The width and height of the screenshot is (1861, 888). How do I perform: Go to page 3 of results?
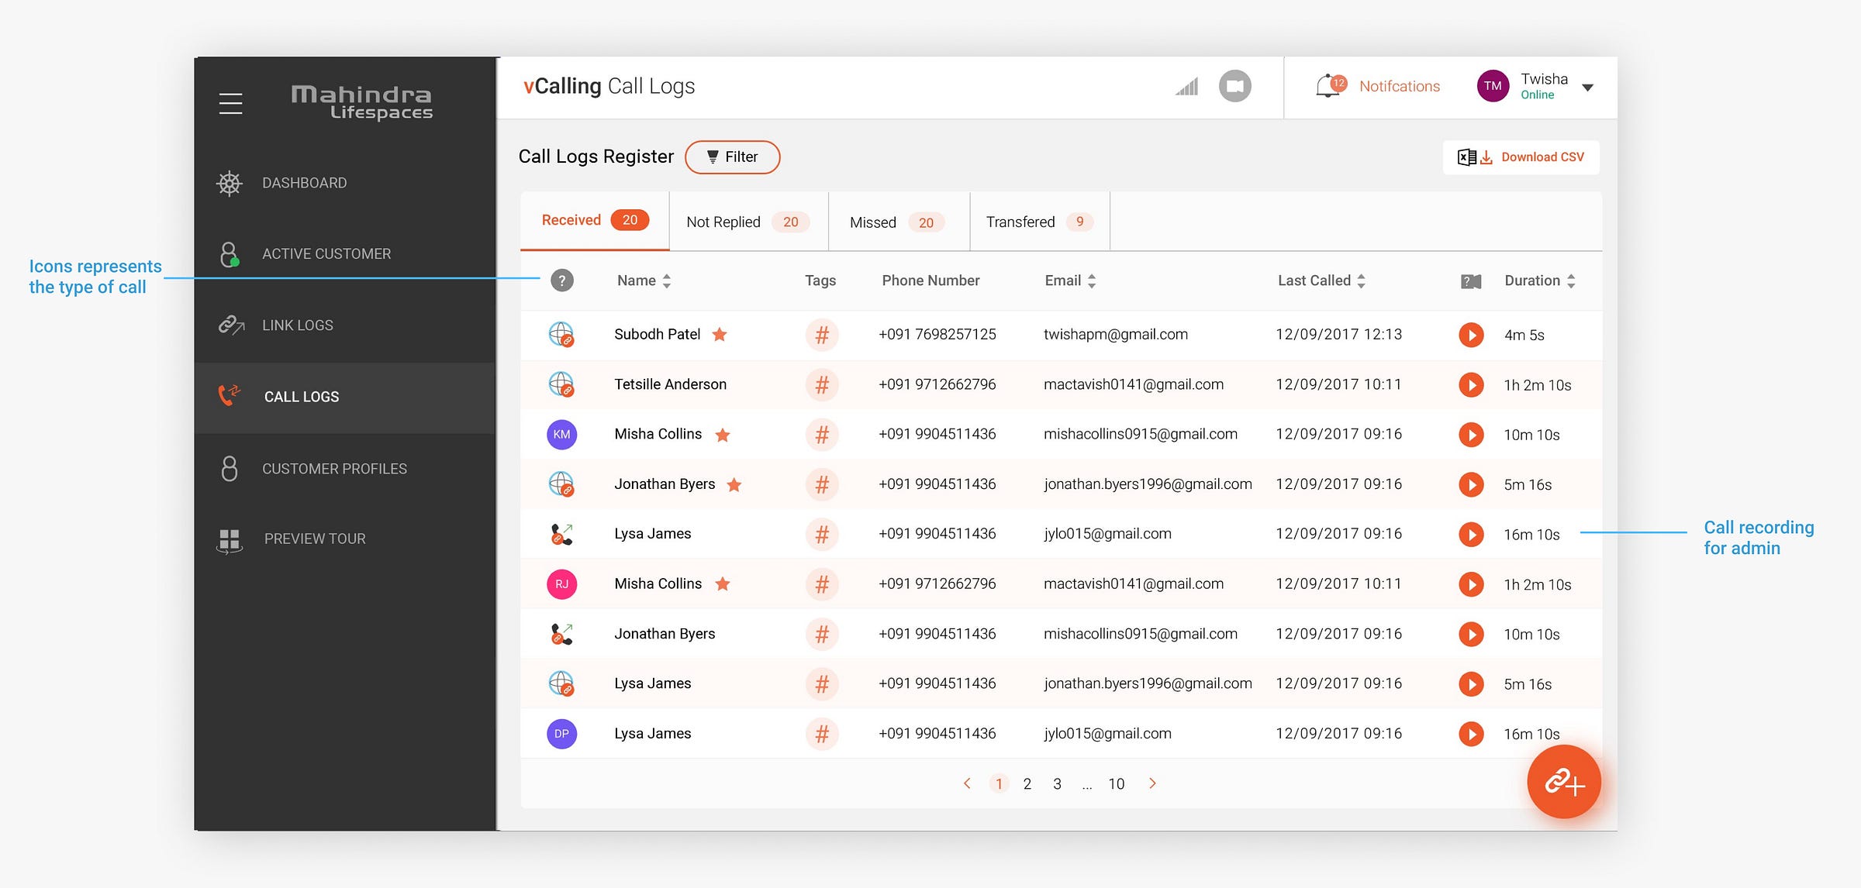pos(1057,784)
